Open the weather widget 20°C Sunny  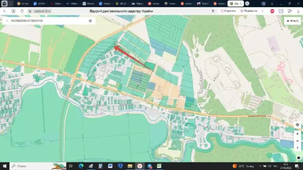pos(243,166)
